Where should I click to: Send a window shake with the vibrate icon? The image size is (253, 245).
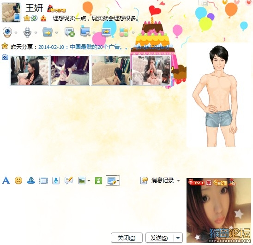43,180
